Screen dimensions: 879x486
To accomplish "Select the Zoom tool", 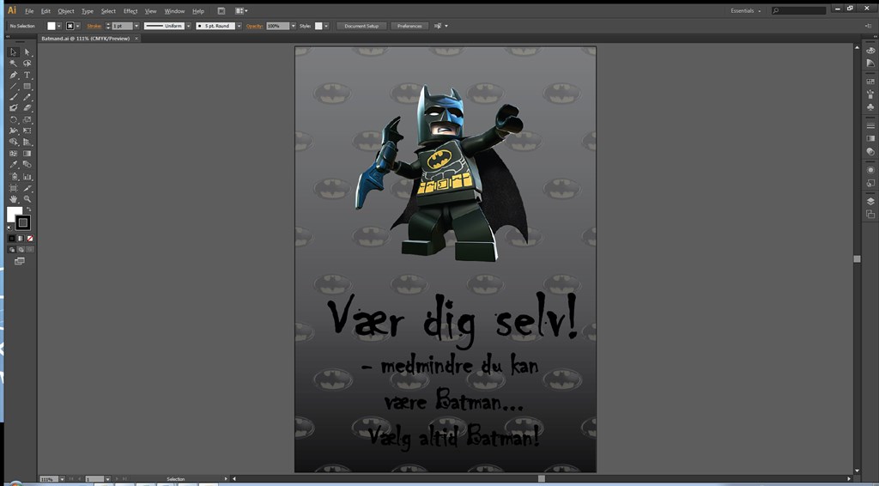I will 27,199.
